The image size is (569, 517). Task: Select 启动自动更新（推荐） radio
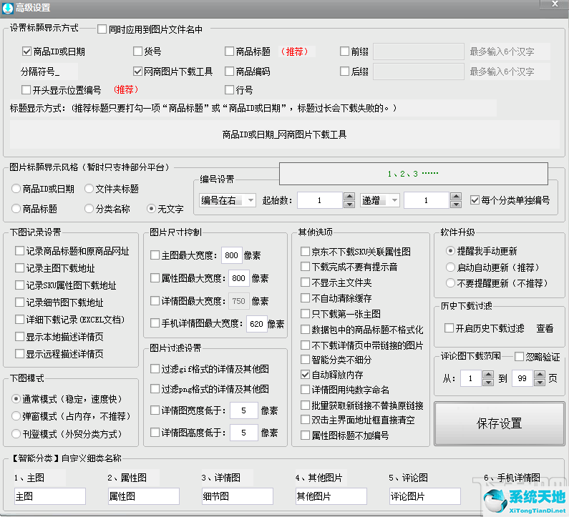[450, 267]
